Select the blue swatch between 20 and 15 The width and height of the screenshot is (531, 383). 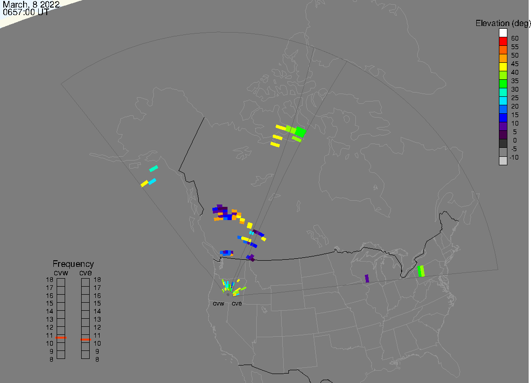click(503, 109)
